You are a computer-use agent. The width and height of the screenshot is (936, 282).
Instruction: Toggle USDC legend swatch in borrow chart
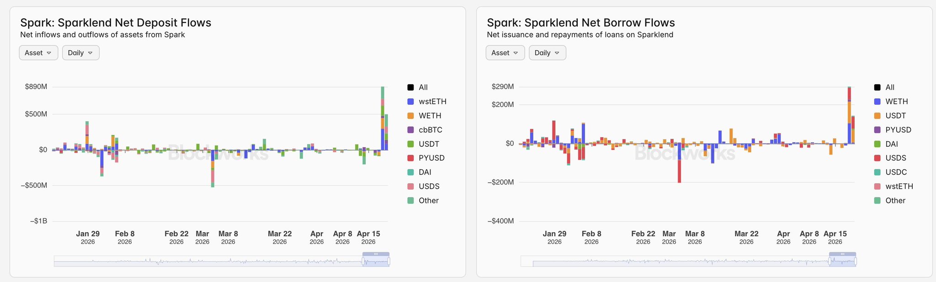(877, 172)
